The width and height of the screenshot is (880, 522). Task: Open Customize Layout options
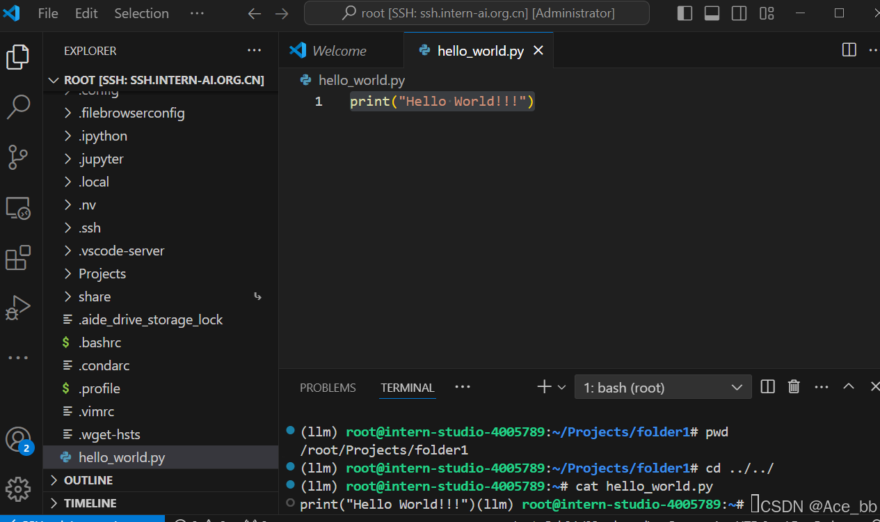point(767,13)
